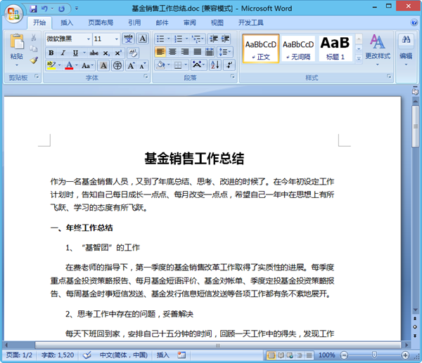The width and height of the screenshot is (422, 363).
Task: Click macro recording icon in status bar
Action: point(181,355)
